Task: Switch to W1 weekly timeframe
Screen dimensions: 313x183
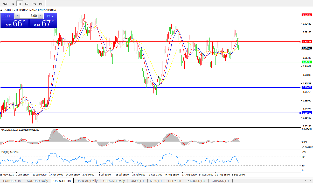Action: (x=34, y=4)
